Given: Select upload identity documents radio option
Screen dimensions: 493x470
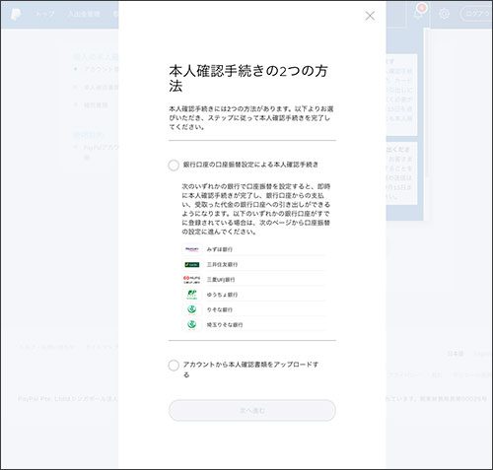Looking at the screenshot, I should tap(174, 365).
